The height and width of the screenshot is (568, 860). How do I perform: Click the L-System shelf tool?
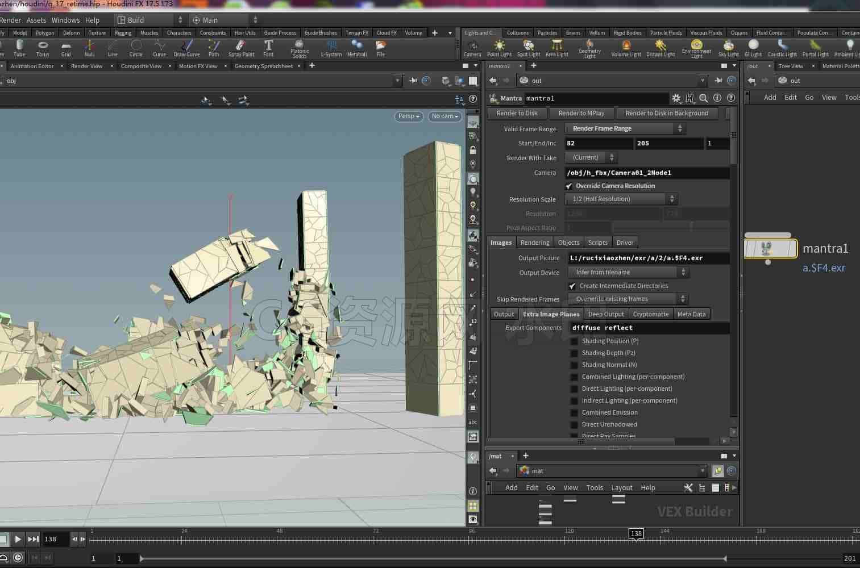(x=331, y=48)
